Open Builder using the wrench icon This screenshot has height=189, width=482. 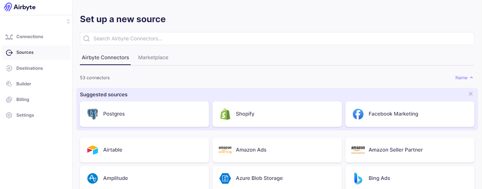click(x=9, y=84)
